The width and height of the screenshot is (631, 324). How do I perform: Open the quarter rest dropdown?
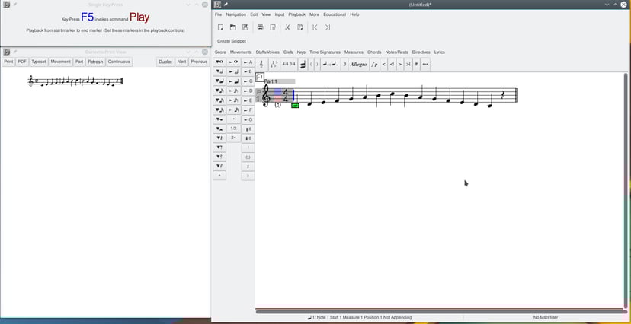click(219, 138)
